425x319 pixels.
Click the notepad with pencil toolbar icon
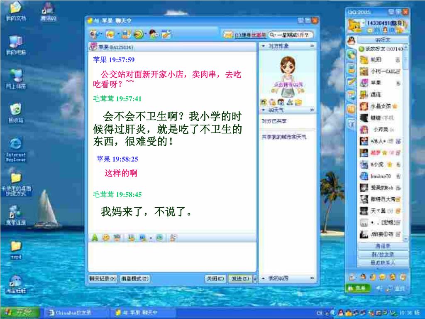[166, 34]
